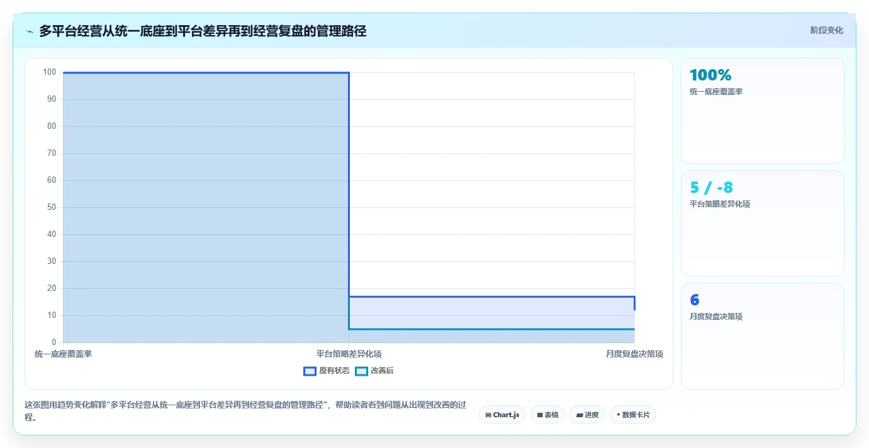Click the 100% value card
This screenshot has width=869, height=448.
click(x=763, y=111)
